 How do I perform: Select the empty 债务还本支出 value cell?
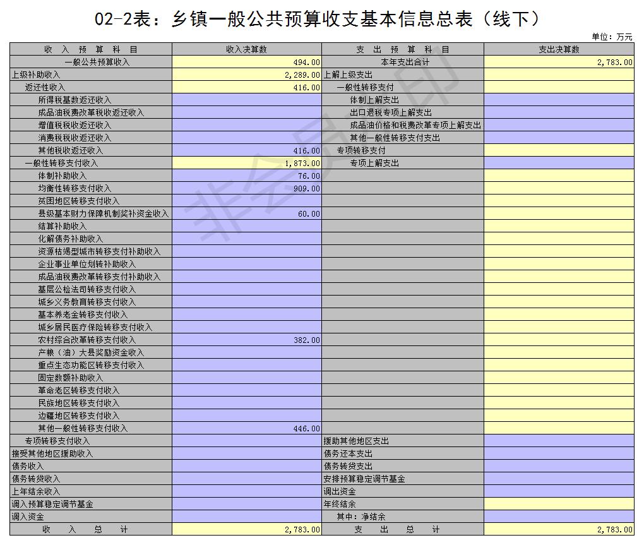pos(559,453)
